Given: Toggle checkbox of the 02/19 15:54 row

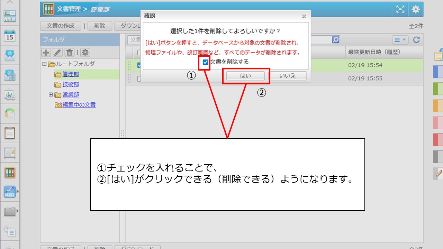Looking at the screenshot, I should [139, 65].
